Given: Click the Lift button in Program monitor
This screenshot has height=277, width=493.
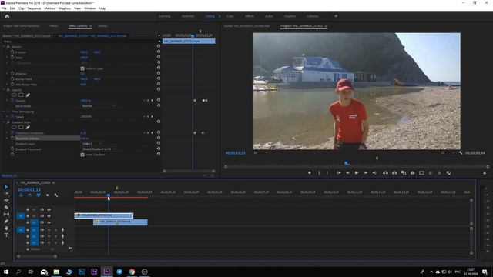Looking at the screenshot, I should (385, 173).
